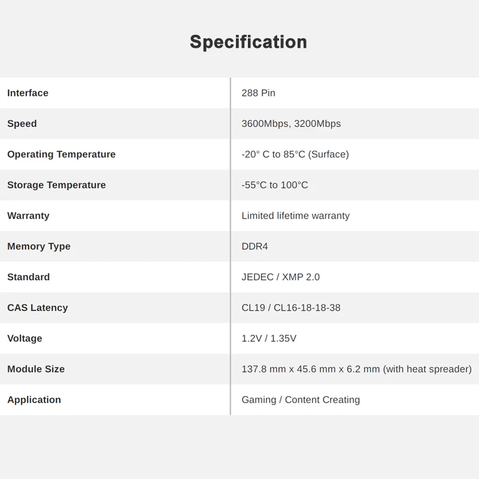Click the Operating Temperature label
The height and width of the screenshot is (479, 479).
pos(61,154)
